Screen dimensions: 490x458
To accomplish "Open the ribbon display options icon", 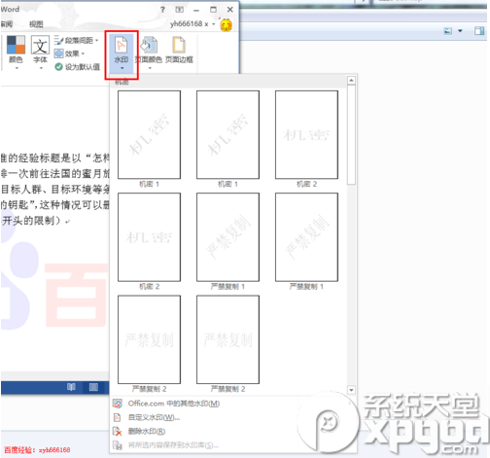I will (x=179, y=10).
